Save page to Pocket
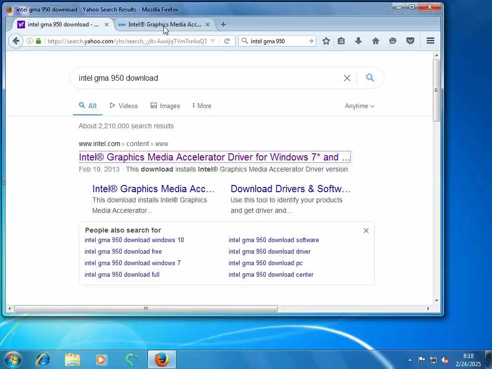This screenshot has height=369, width=492. click(410, 41)
